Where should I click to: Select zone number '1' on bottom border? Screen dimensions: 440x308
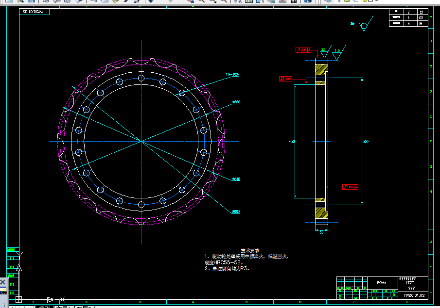pyautogui.click(x=33, y=302)
